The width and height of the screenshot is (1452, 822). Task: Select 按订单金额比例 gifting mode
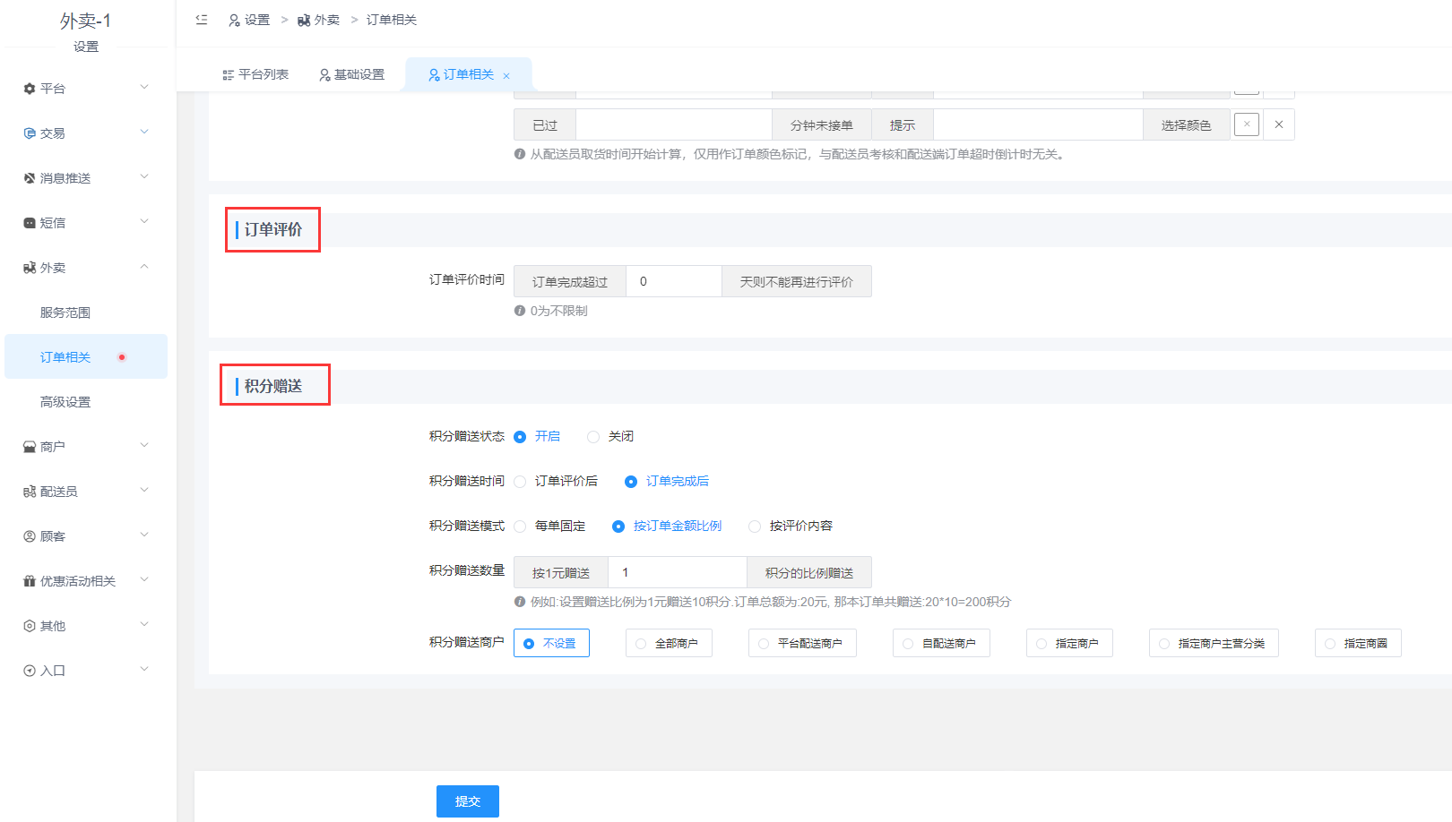coord(667,527)
